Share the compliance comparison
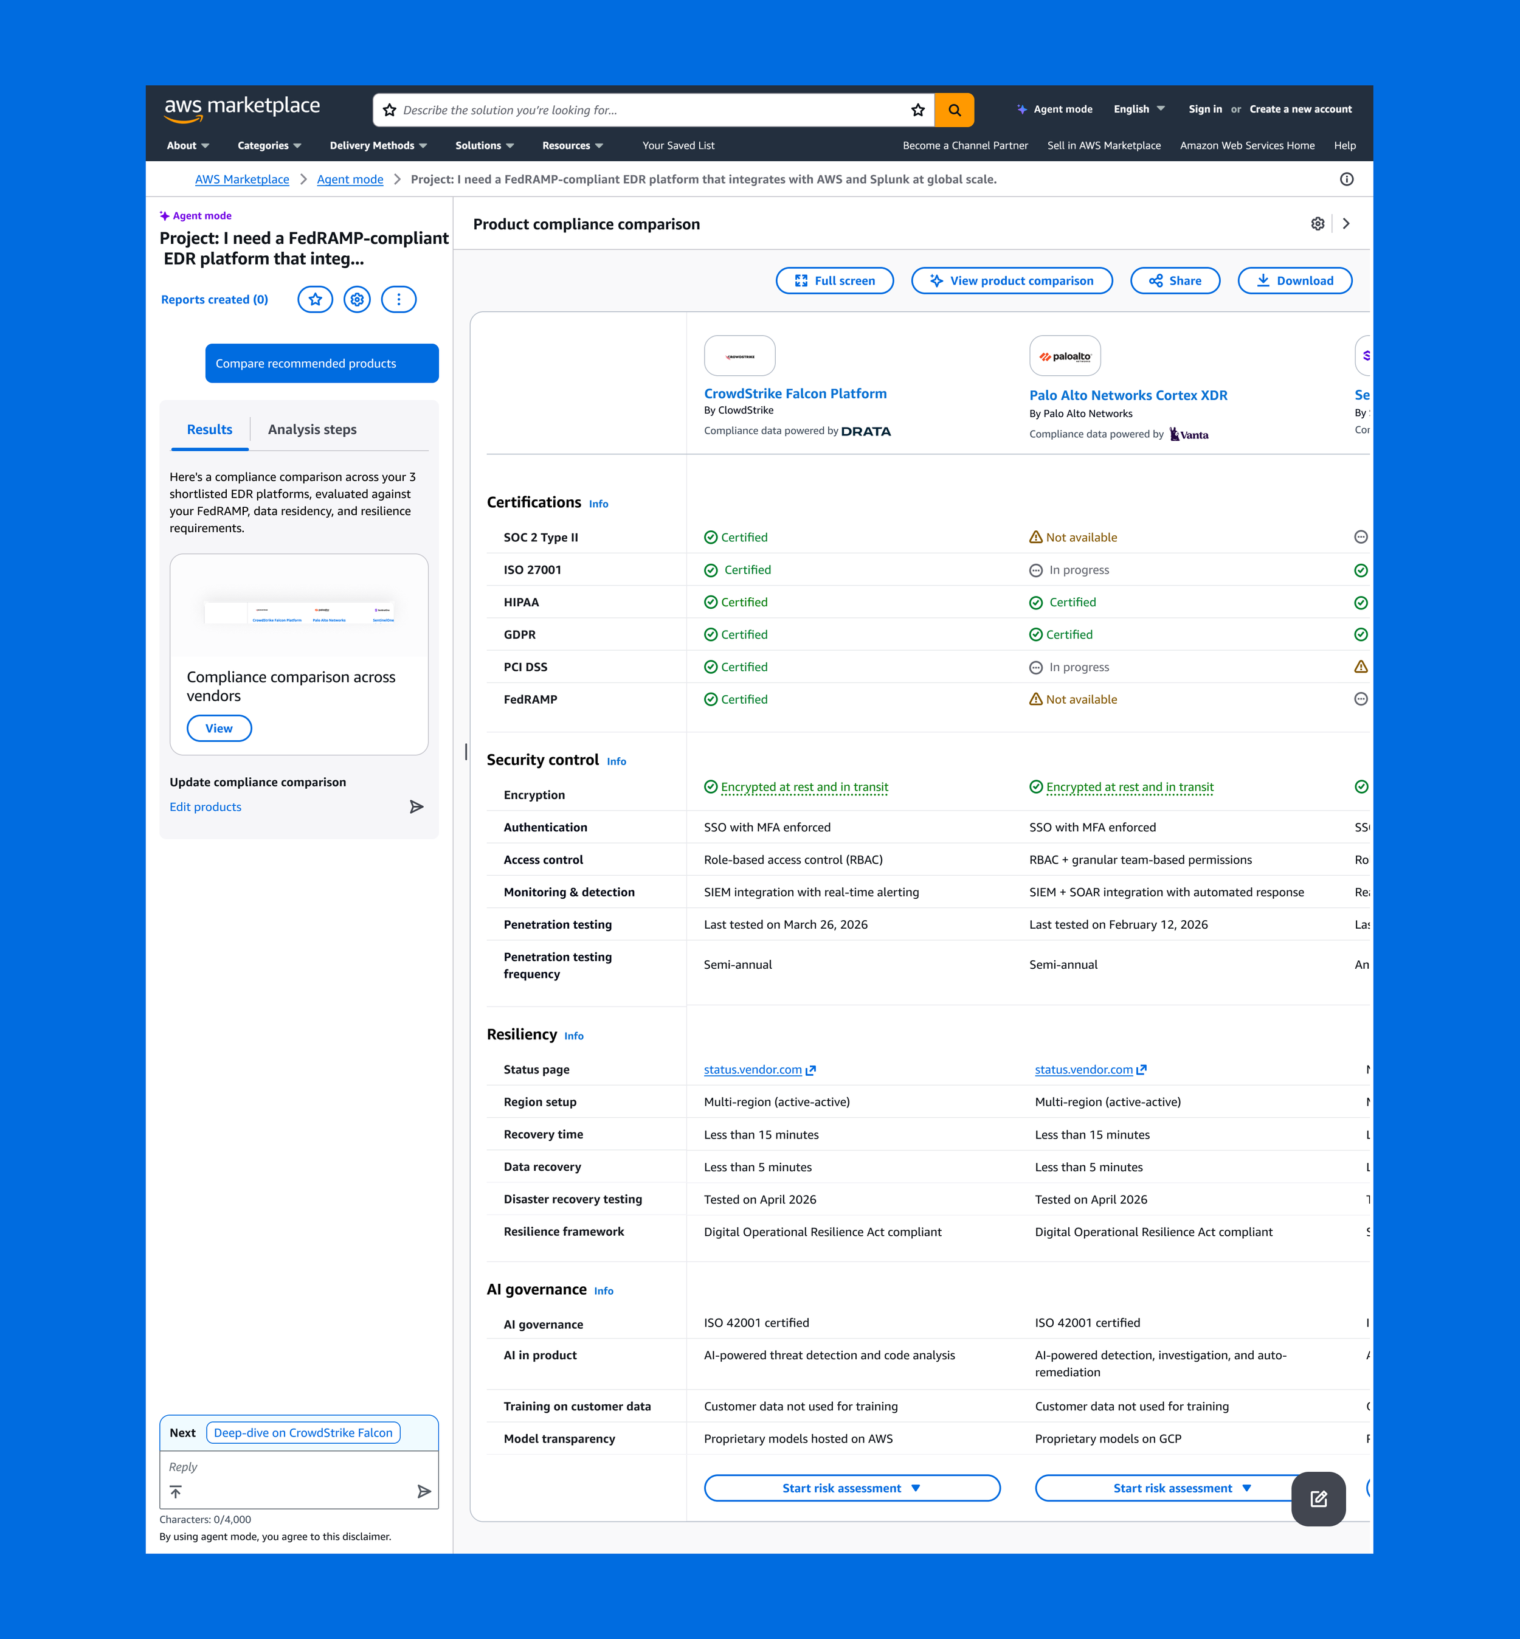Viewport: 1520px width, 1639px height. point(1175,280)
